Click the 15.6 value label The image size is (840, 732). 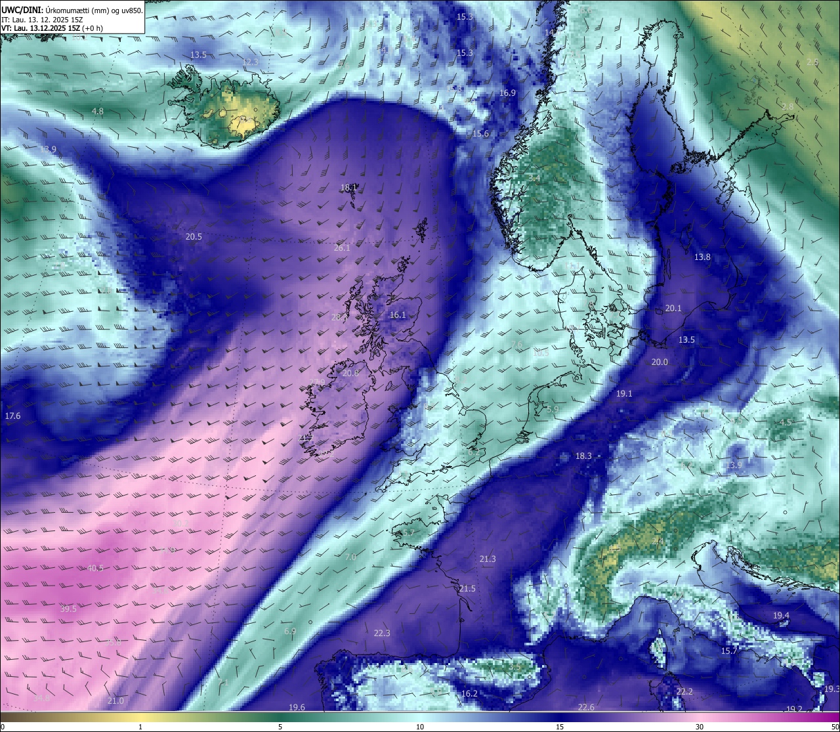pos(480,134)
